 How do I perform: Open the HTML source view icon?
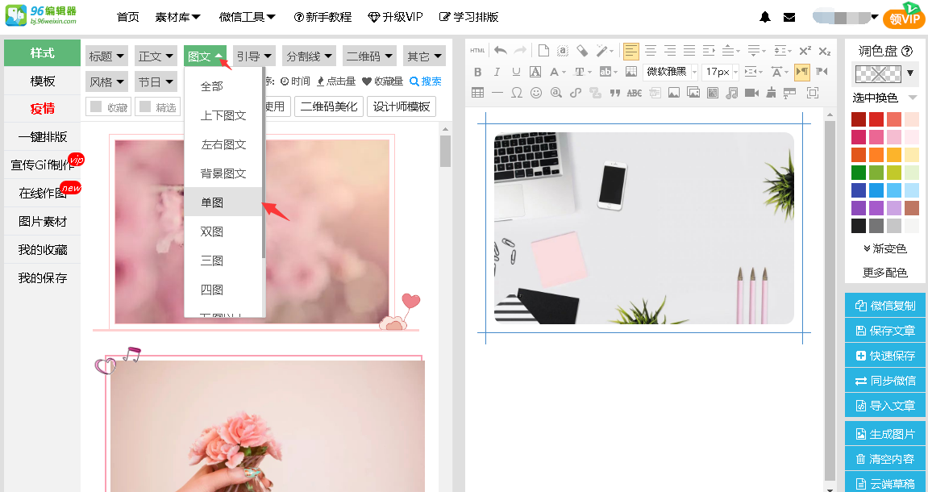pos(477,51)
